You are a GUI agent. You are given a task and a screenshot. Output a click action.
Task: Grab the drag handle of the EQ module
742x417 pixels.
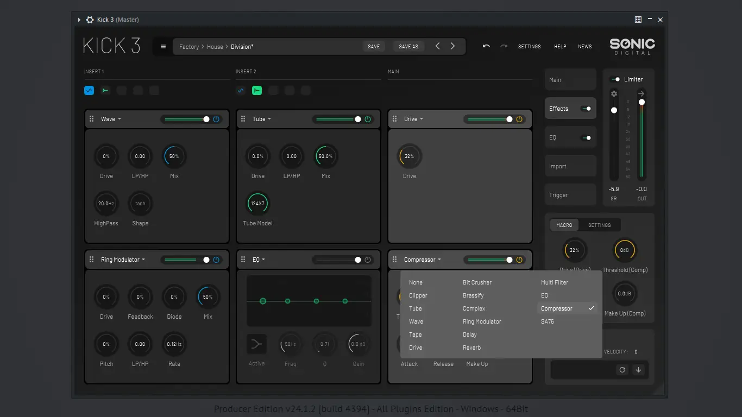pos(243,260)
